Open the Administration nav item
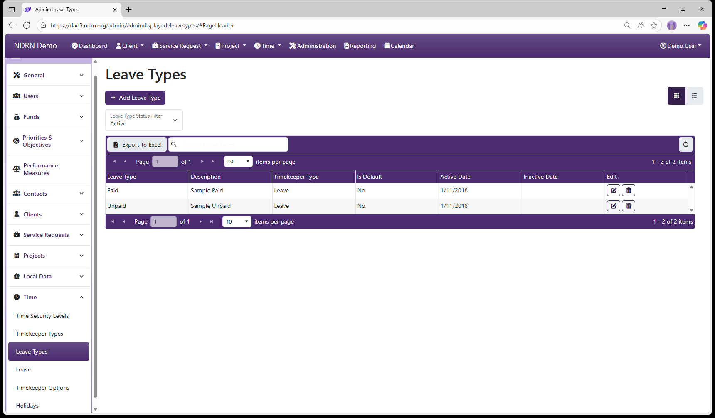The image size is (715, 418). (313, 46)
